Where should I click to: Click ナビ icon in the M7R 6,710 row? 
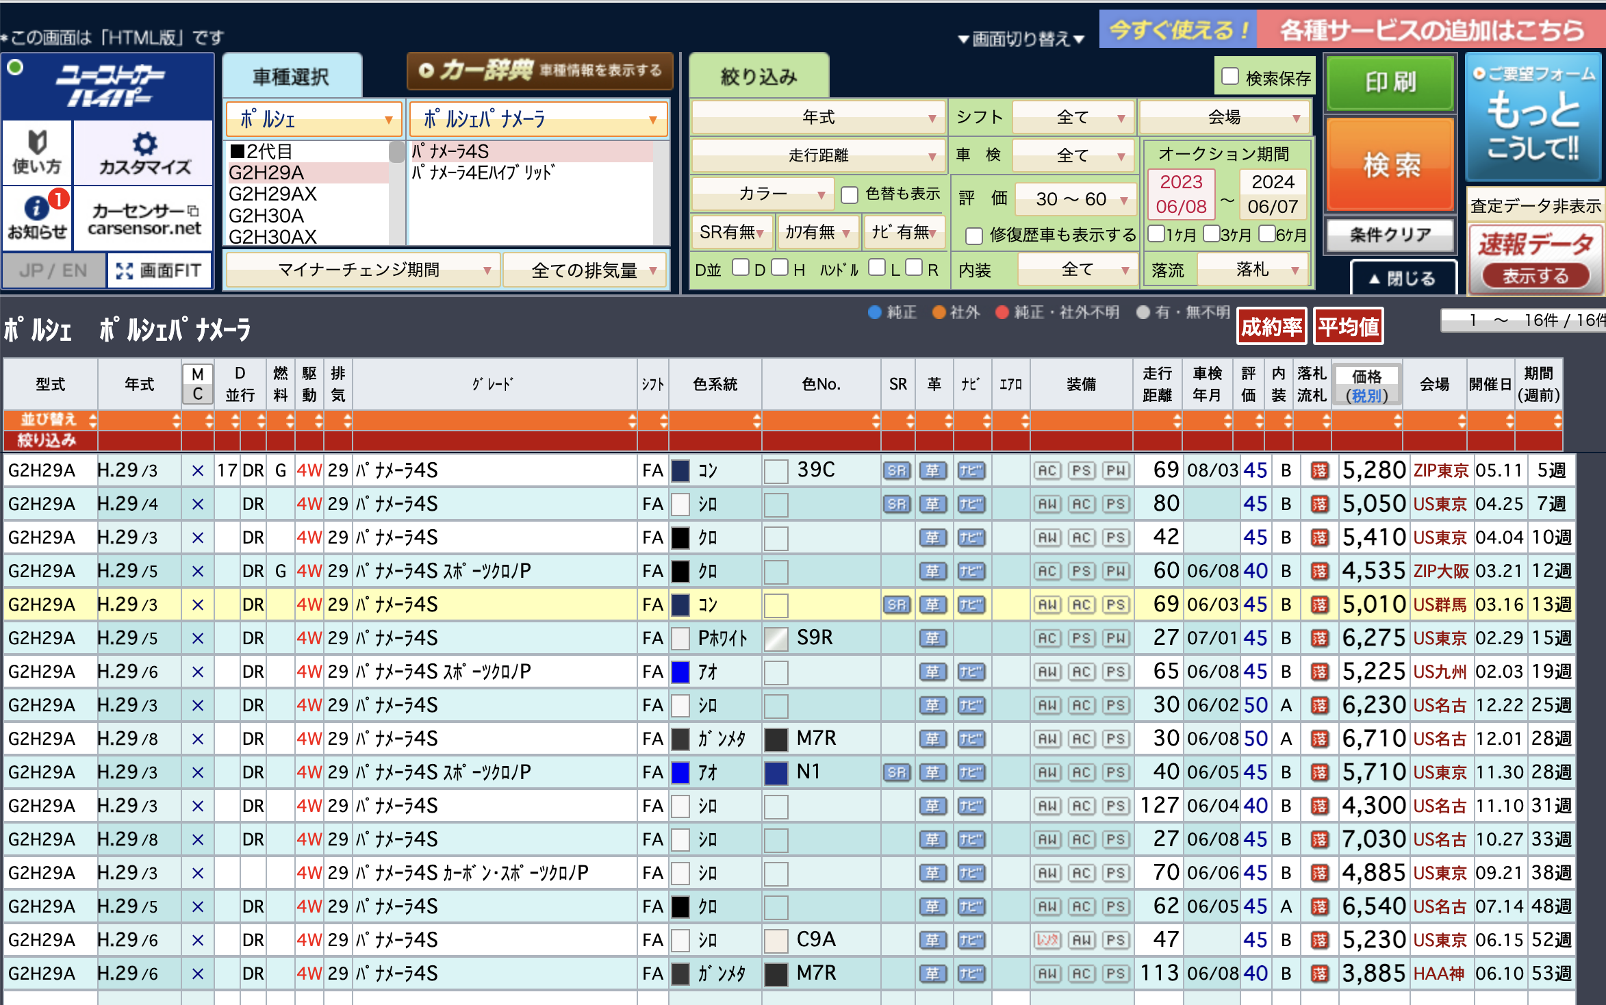(971, 739)
